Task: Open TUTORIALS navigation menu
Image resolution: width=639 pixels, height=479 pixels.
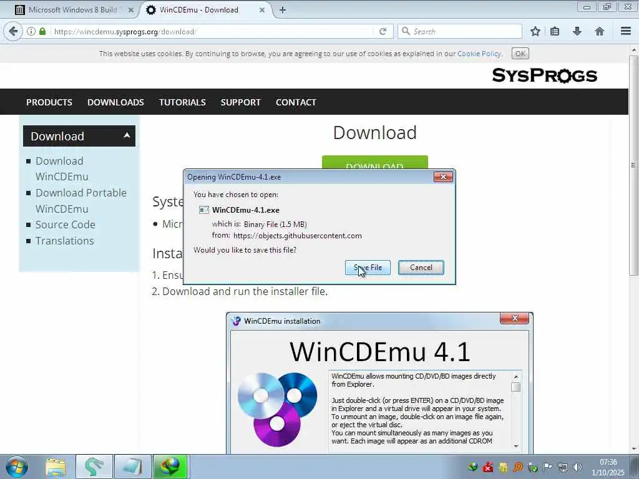Action: pyautogui.click(x=182, y=102)
